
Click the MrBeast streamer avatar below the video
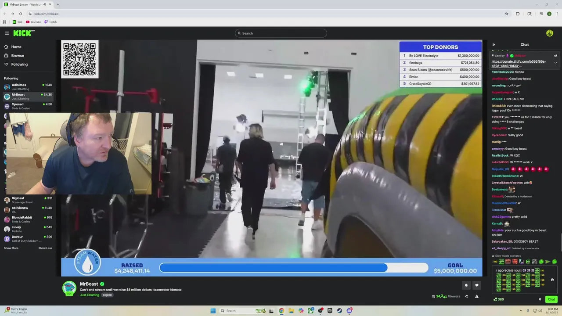(x=69, y=288)
